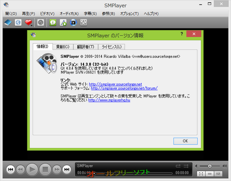The image size is (231, 181).
Task: Open Favorites with the red heart icon
Action: 28,23
